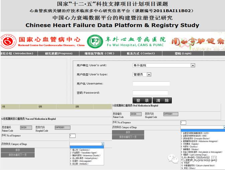Choose Diuretics from the oral drug list
The height and width of the screenshot is (170, 225).
203,147
